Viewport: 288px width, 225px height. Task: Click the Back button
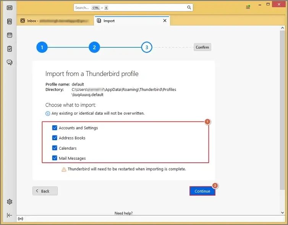pyautogui.click(x=45, y=191)
